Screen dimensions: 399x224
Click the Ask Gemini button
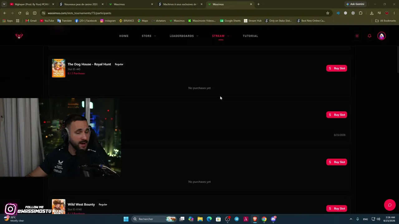[355, 4]
